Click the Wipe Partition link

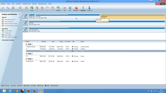8,35
